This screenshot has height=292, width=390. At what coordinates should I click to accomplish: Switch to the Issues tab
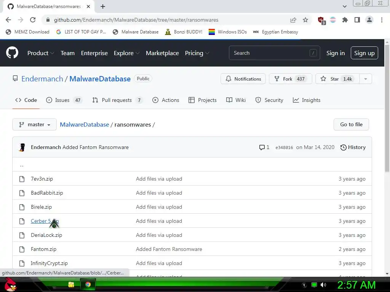64,100
